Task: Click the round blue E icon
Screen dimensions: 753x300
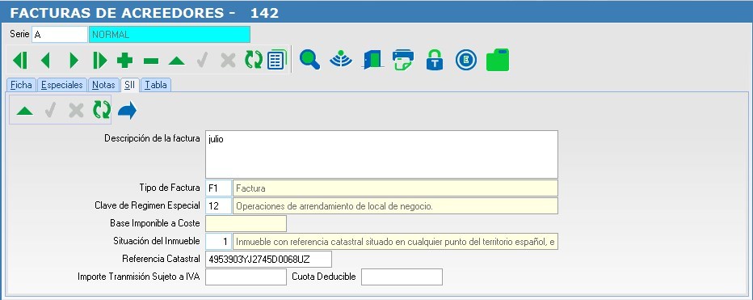Action: (x=466, y=60)
